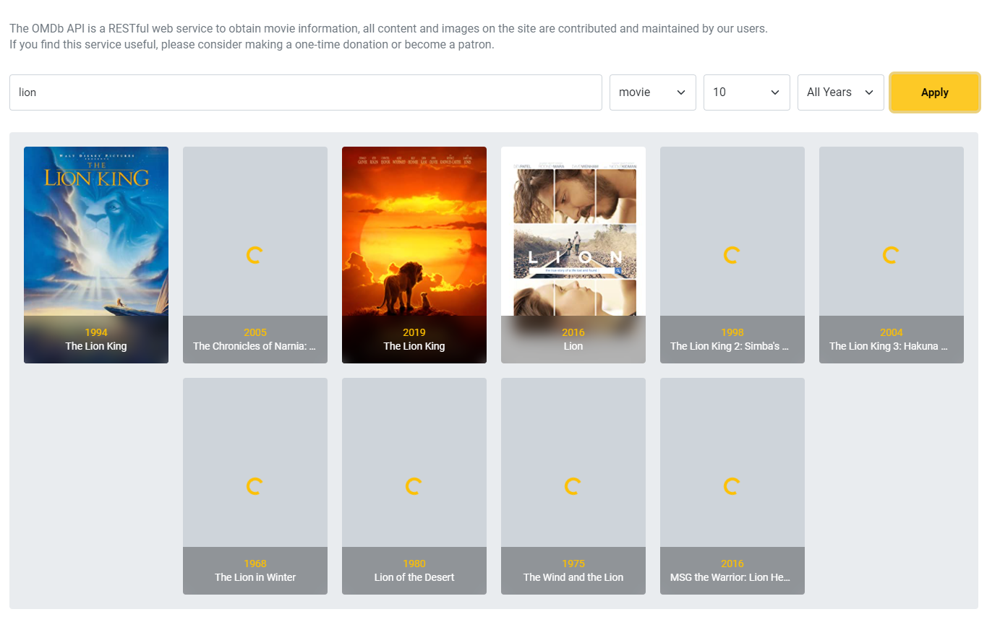Click the chevron arrow in the All Years dropdown
The height and width of the screenshot is (630, 1000).
(x=869, y=92)
